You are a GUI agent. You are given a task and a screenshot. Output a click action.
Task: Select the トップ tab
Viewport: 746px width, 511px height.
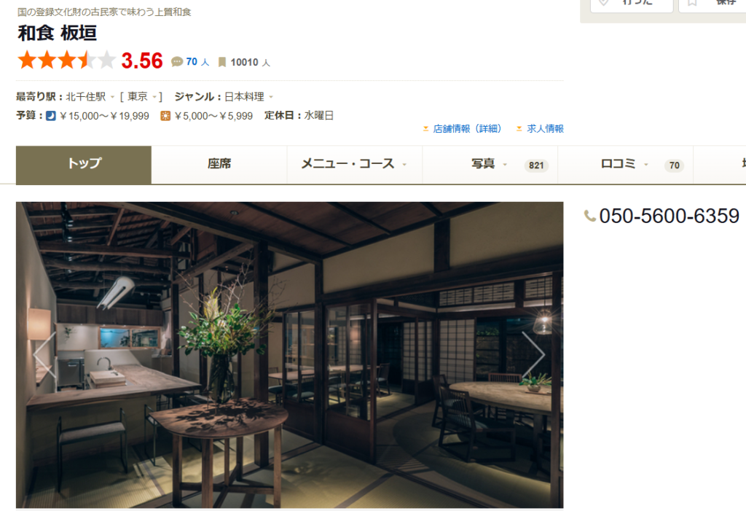tap(84, 165)
